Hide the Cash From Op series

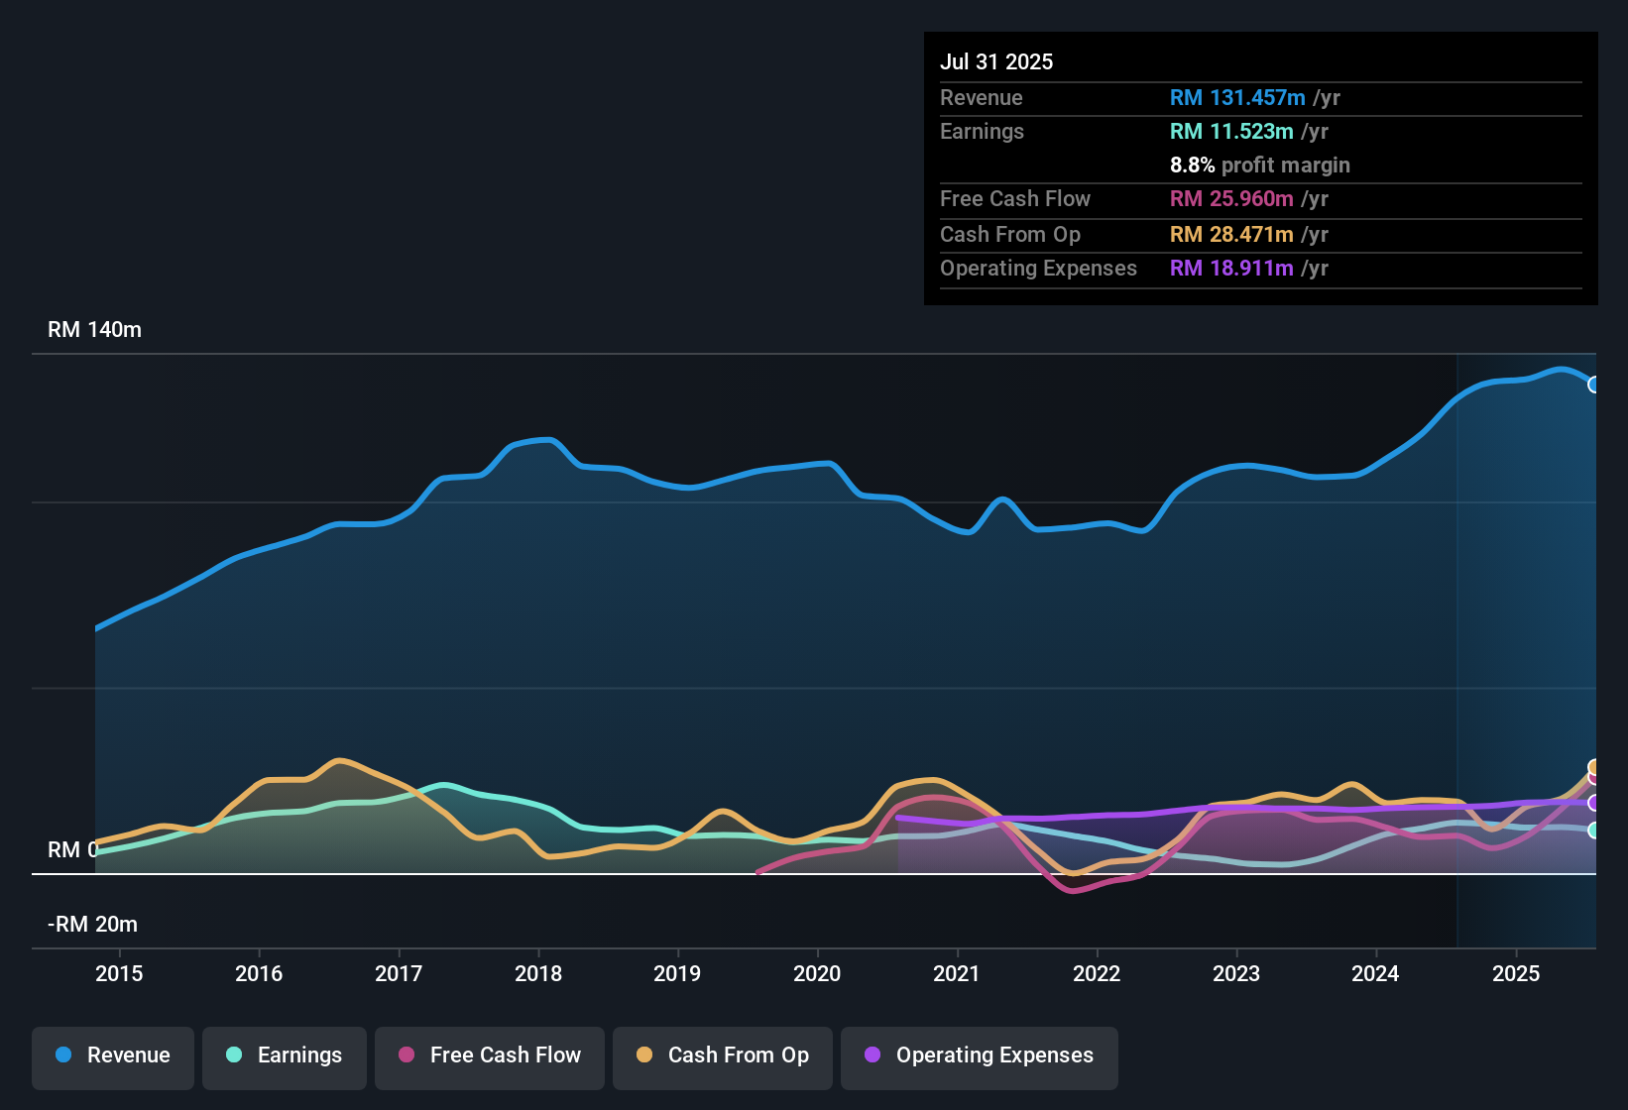pyautogui.click(x=723, y=1056)
